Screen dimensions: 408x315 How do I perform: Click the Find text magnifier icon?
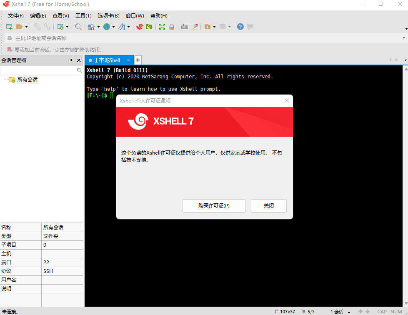(x=78, y=26)
